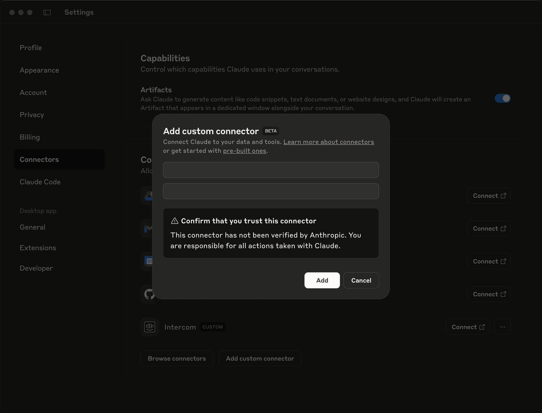Open the more options menu next to Intercom

[x=503, y=327]
